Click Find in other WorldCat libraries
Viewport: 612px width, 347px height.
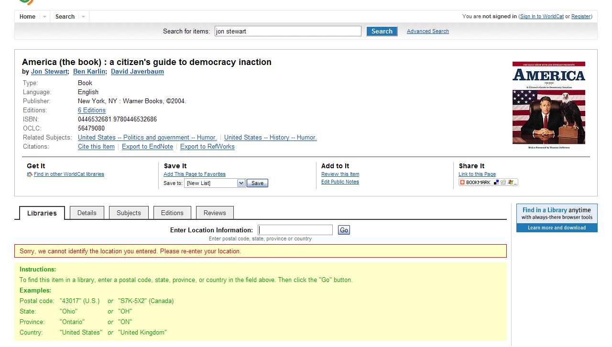[x=69, y=174]
